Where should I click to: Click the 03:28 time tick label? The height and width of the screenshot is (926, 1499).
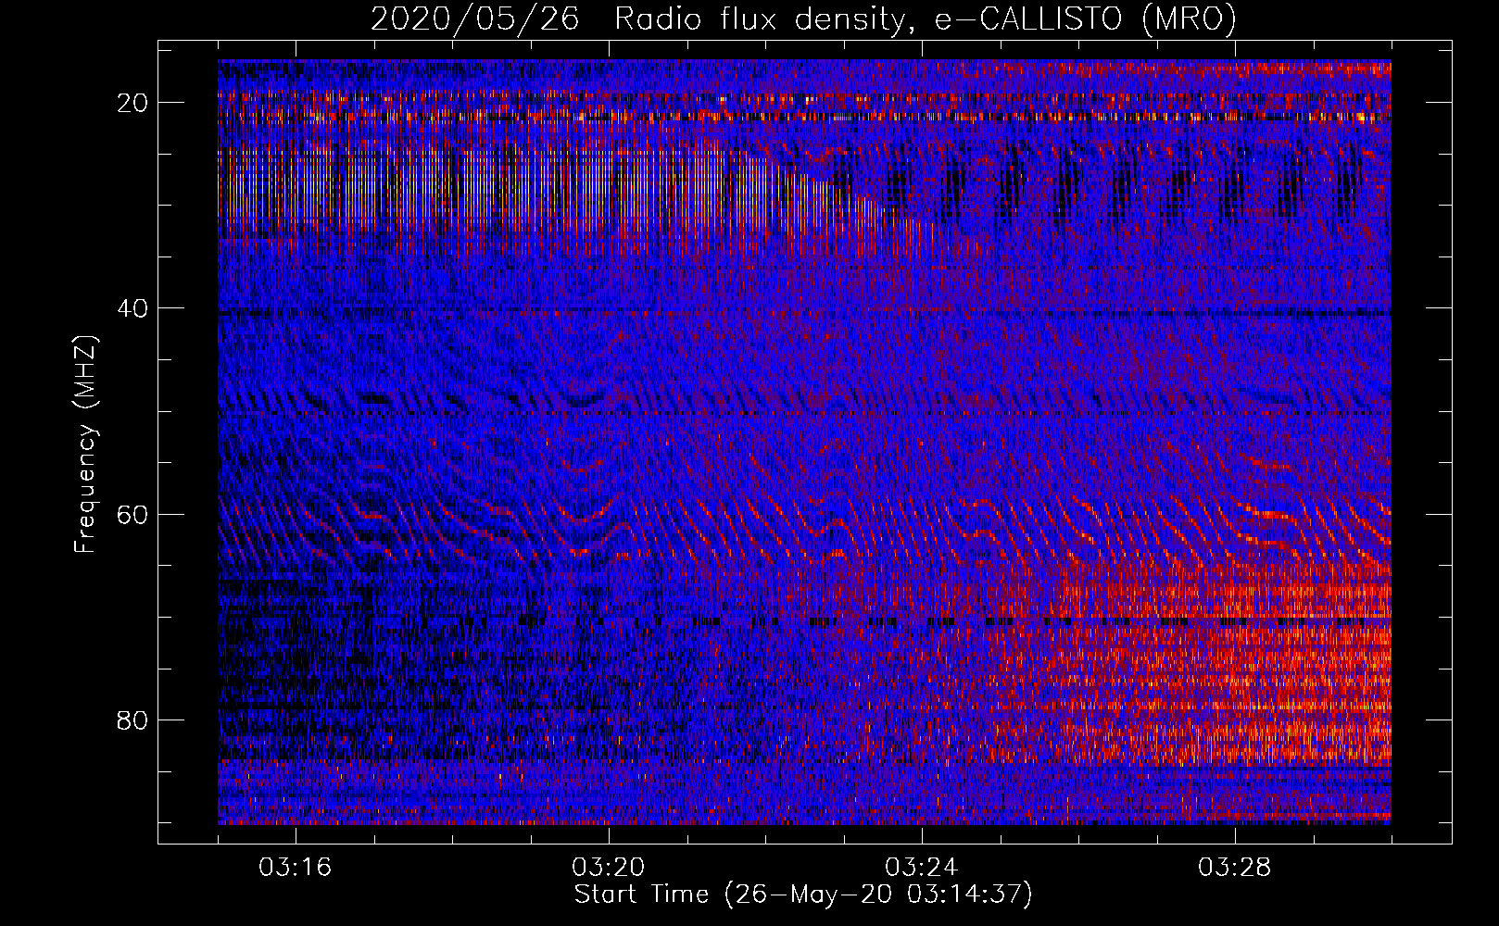coord(1235,867)
